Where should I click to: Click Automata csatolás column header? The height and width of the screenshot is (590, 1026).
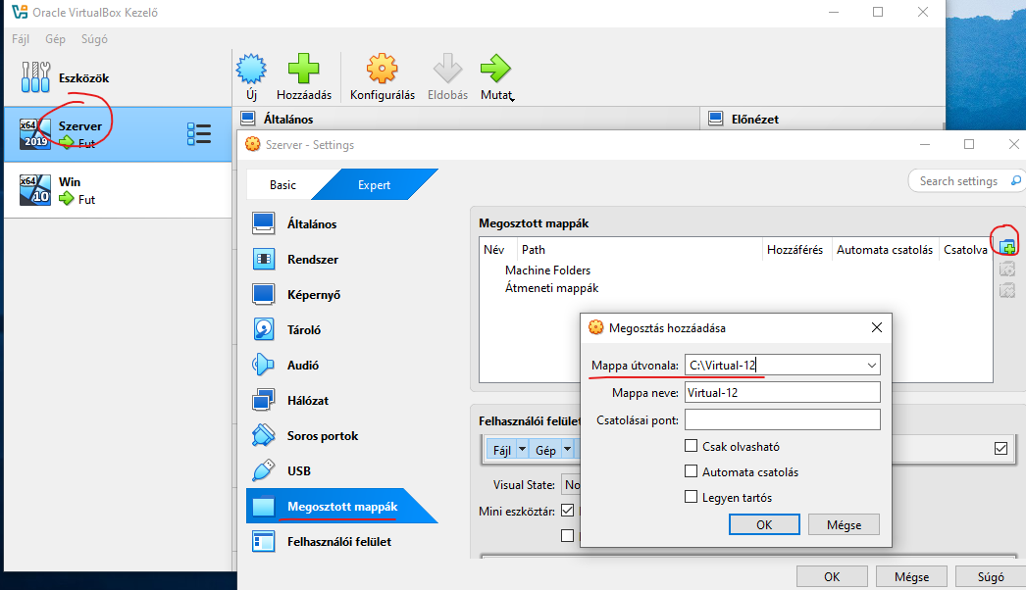(x=885, y=249)
